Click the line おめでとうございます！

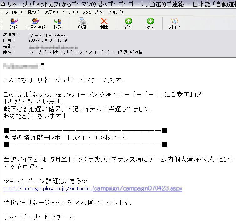point(35,116)
